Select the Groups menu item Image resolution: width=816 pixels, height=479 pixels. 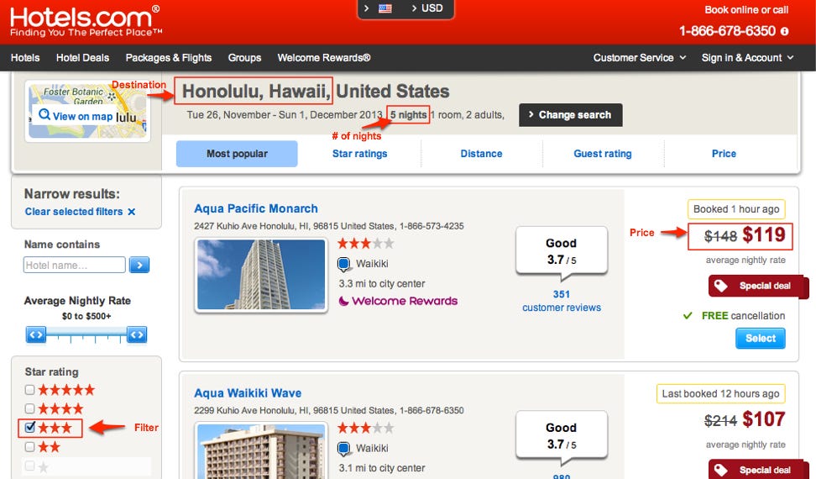coord(244,58)
